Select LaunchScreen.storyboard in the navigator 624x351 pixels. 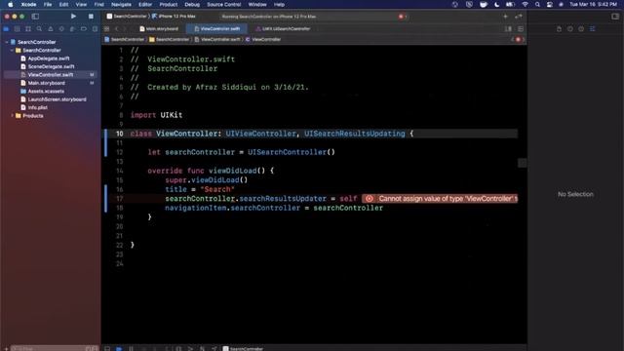(57, 99)
